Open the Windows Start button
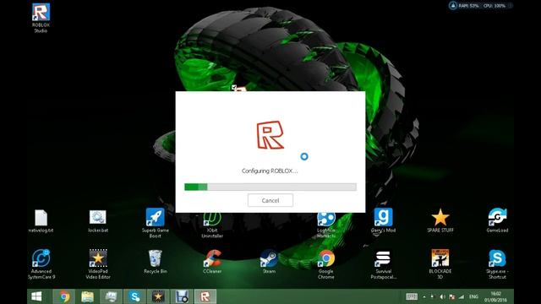The height and width of the screenshot is (304, 541). [x=36, y=296]
